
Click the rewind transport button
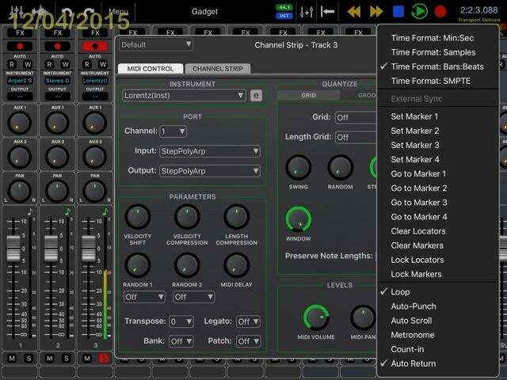[354, 12]
